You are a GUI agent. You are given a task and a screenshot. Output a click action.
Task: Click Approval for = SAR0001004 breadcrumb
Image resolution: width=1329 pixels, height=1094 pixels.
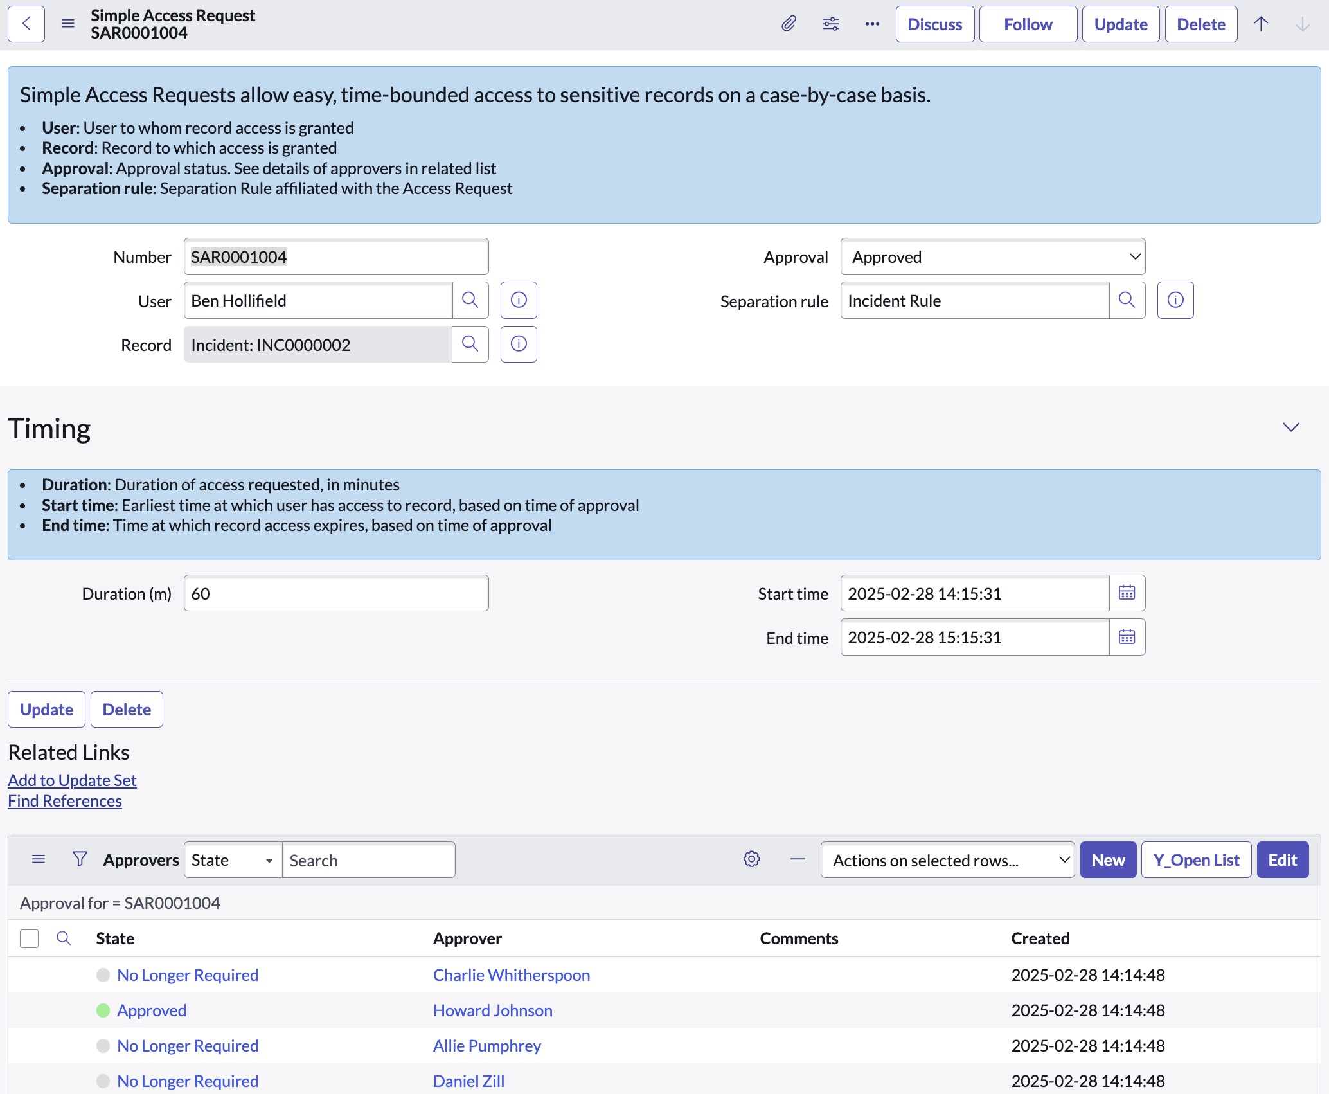(120, 903)
